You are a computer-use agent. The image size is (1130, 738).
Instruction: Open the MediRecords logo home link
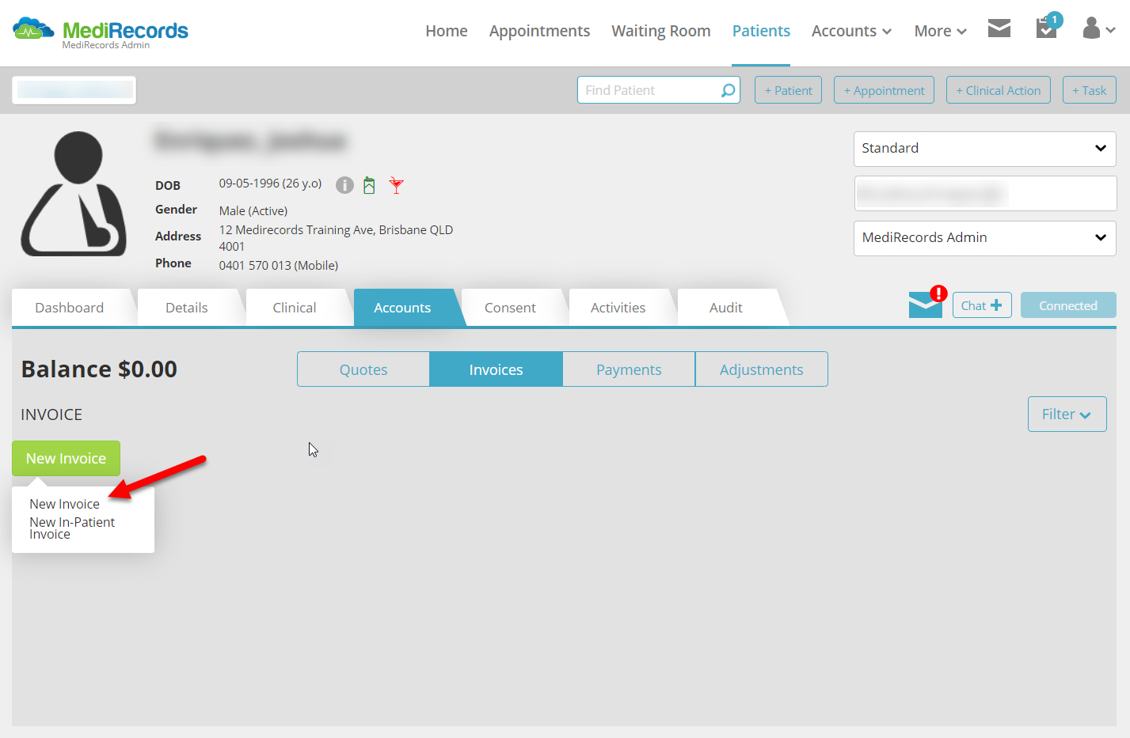(x=101, y=32)
